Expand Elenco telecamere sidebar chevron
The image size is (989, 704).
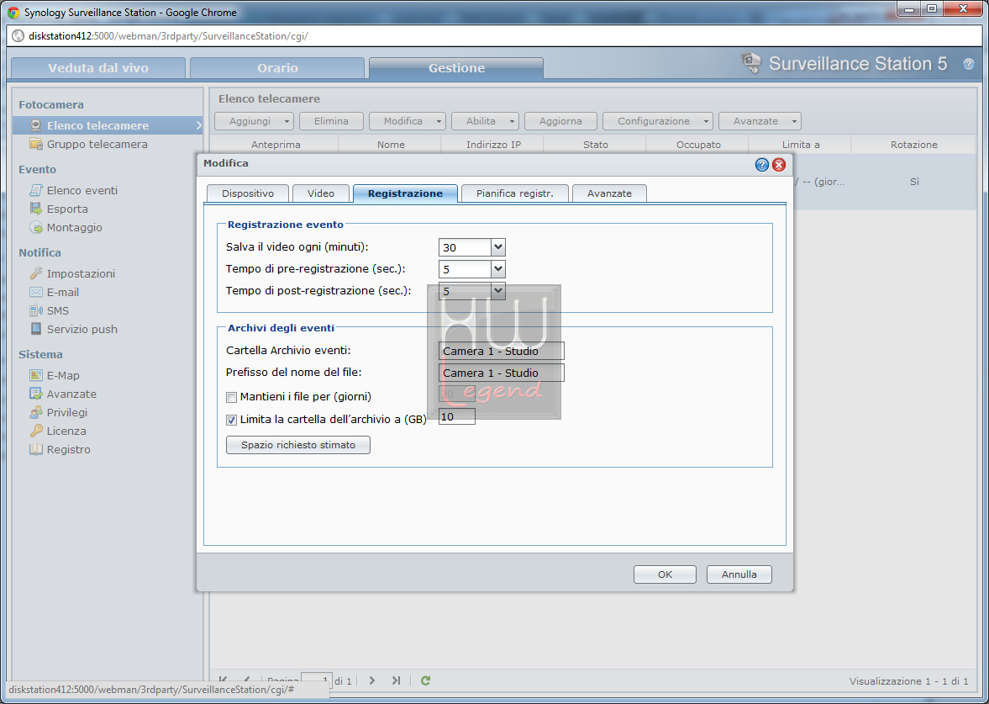(x=198, y=125)
